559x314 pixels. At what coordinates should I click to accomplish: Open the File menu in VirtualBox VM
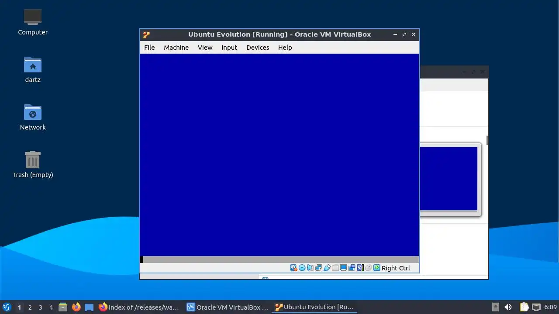[149, 48]
